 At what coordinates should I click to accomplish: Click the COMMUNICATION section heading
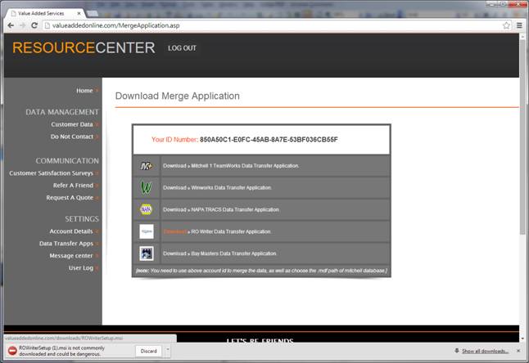(67, 160)
